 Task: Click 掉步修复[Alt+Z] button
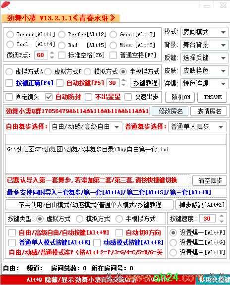(x=201, y=205)
